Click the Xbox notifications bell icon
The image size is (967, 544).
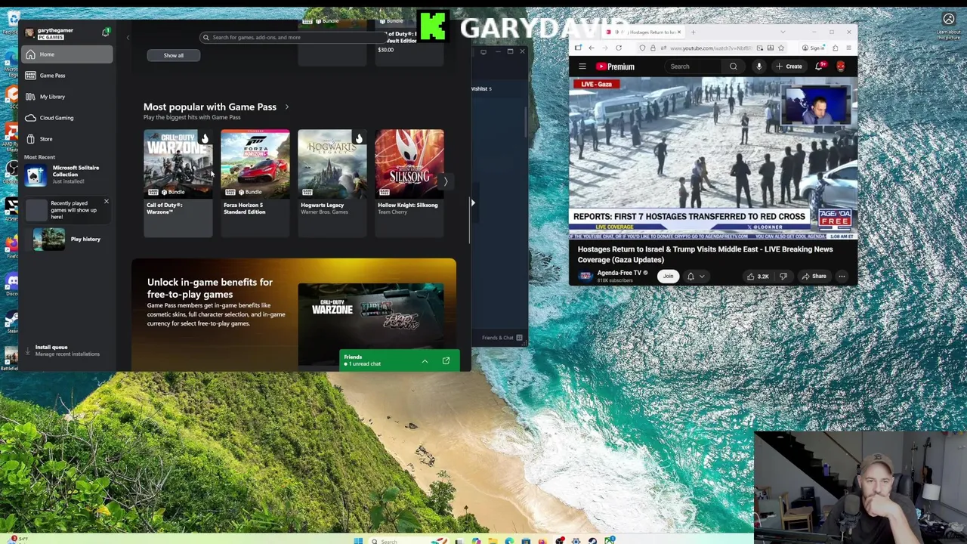point(106,32)
